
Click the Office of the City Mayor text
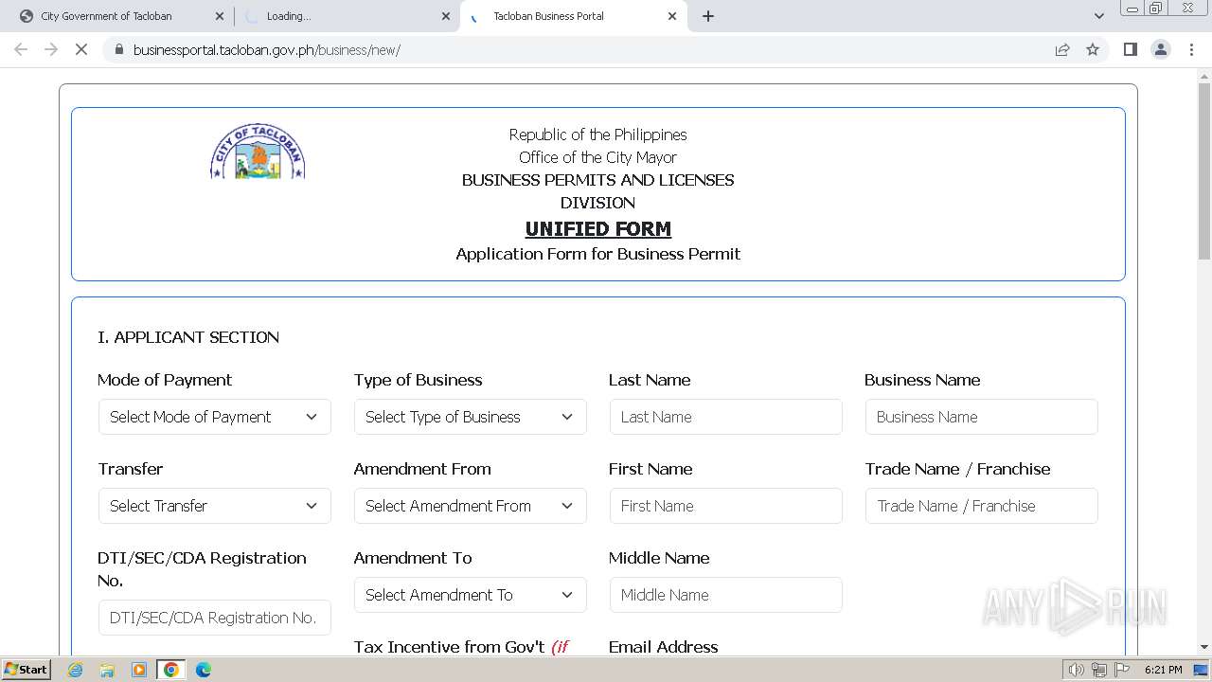pyautogui.click(x=598, y=157)
